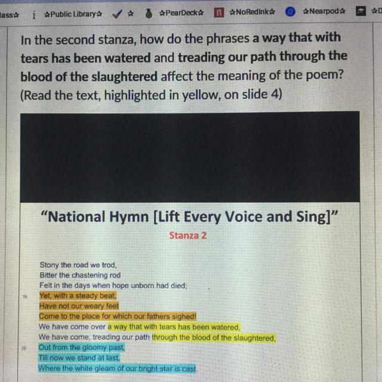This screenshot has width=382, height=382.
Task: Click the orange line 'Yet, with a steady beat,'
Action: click(78, 295)
